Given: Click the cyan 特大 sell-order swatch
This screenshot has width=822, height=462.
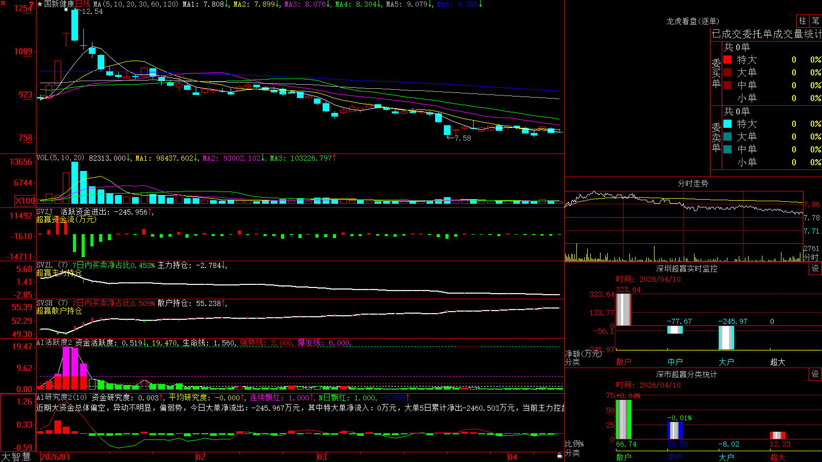Looking at the screenshot, I should pyautogui.click(x=727, y=124).
